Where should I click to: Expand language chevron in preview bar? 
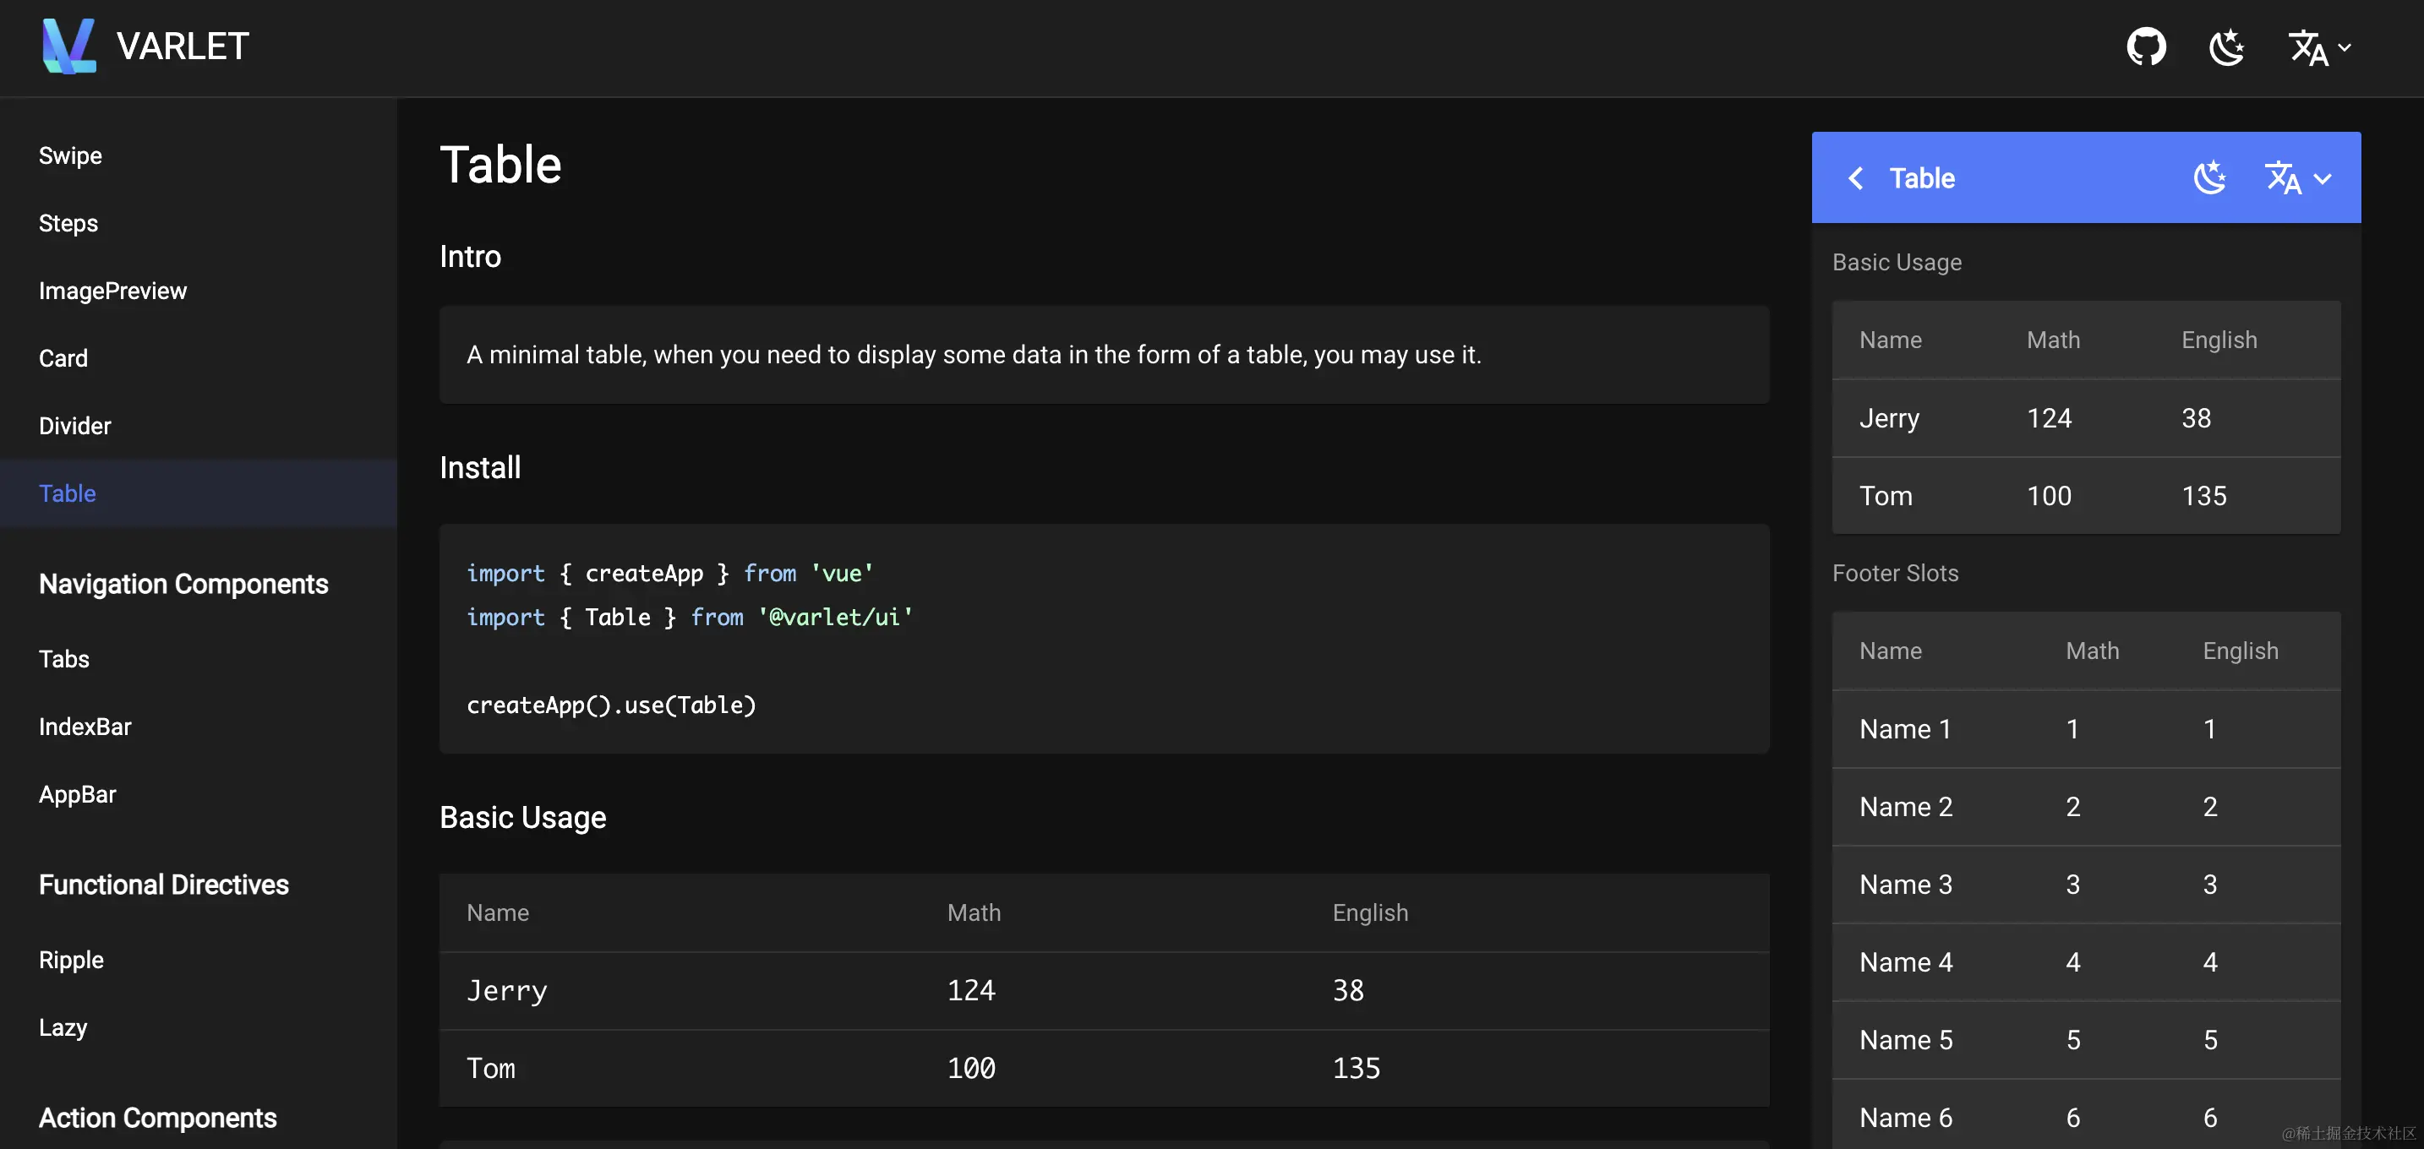point(2323,178)
